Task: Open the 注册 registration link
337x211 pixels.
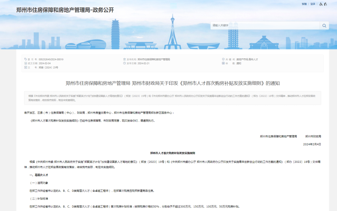Action: pos(305,4)
